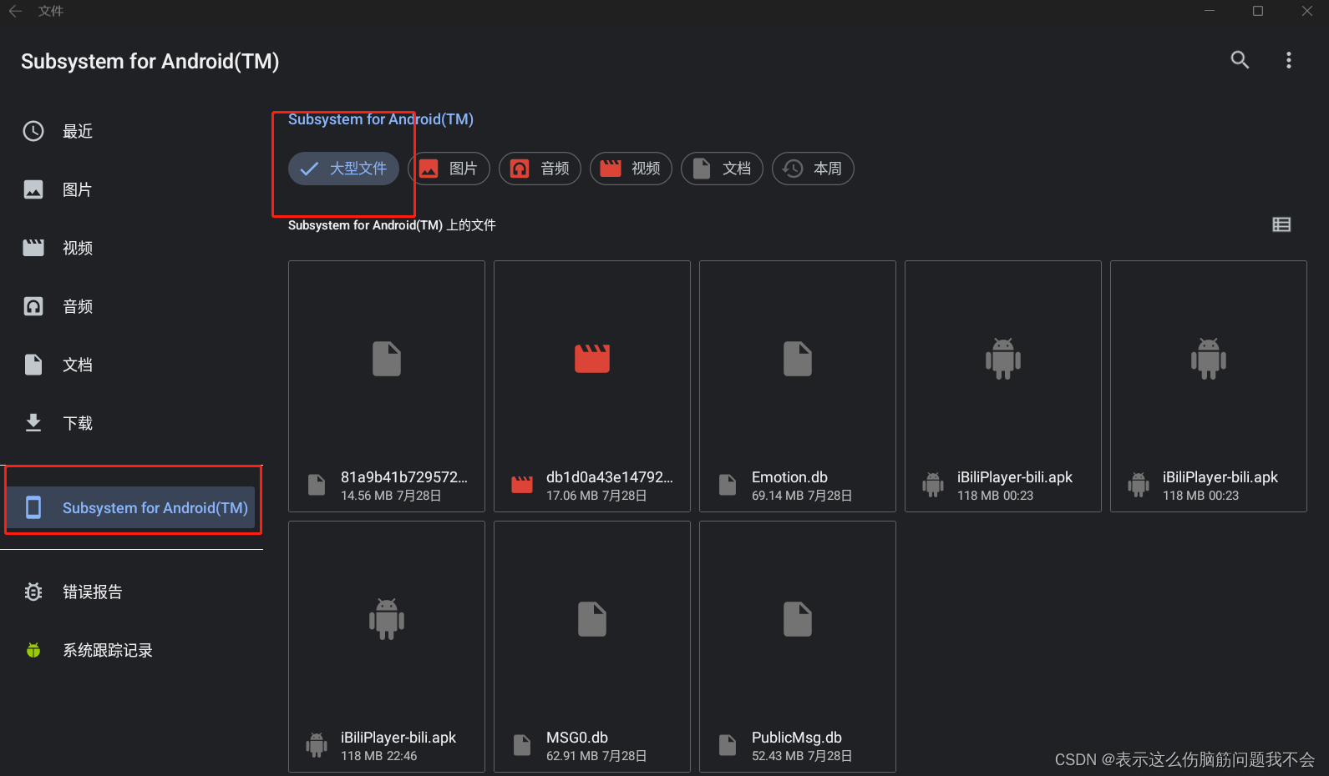Toggle the 本周 filter chip
This screenshot has width=1329, height=776.
tap(813, 169)
